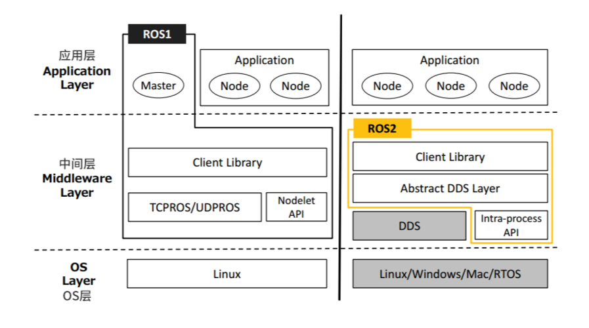Select right Node ellipse in ROS1 Application
589x328 pixels.
pyautogui.click(x=295, y=86)
